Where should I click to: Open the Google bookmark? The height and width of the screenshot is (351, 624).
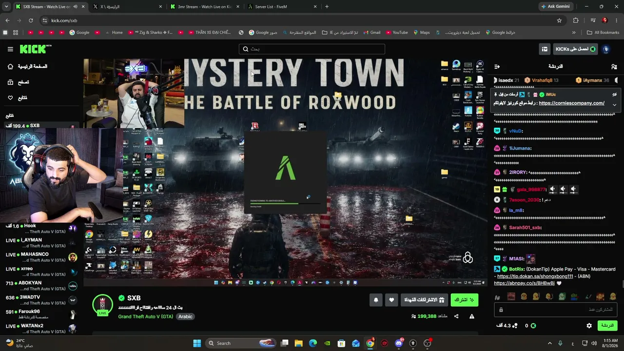[79, 33]
